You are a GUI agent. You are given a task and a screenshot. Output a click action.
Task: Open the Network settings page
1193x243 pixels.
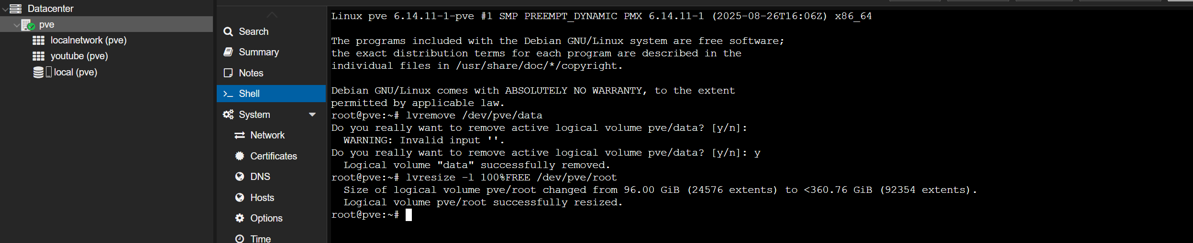[267, 136]
